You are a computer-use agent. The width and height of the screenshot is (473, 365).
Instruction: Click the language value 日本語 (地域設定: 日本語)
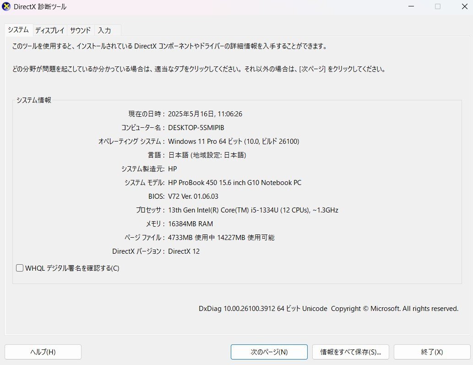pos(207,155)
